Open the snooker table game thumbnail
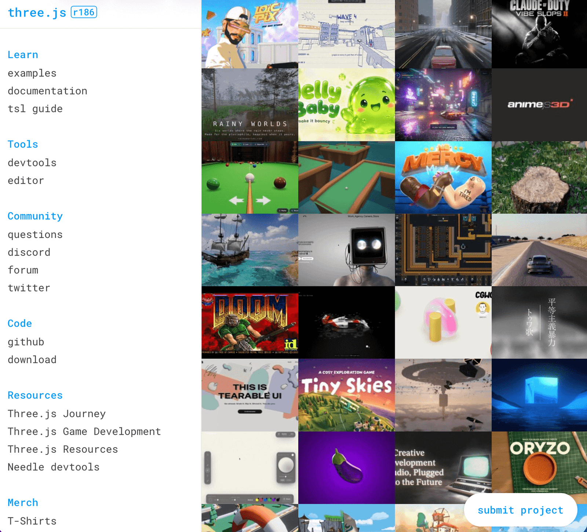 (250, 177)
